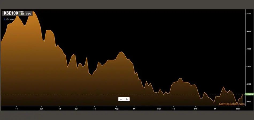This screenshot has width=254, height=120.
Task: Click the 45000 price axis label
Action: [x=248, y=66]
